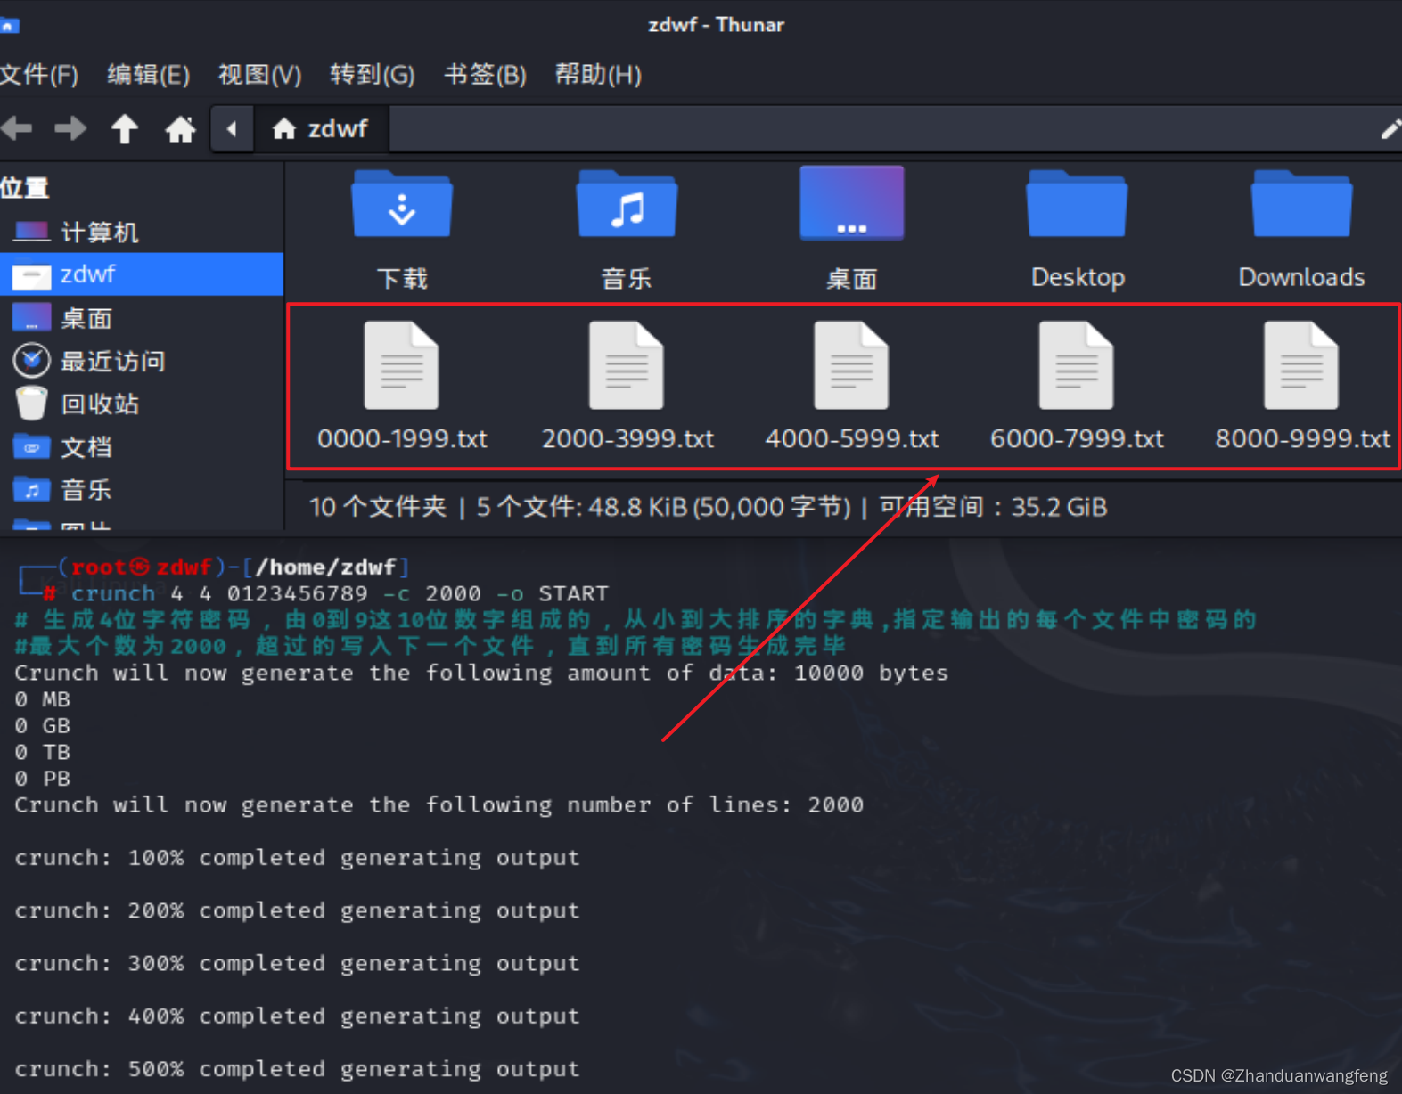Open the 书签(B) menu
This screenshot has width=1402, height=1094.
[485, 75]
